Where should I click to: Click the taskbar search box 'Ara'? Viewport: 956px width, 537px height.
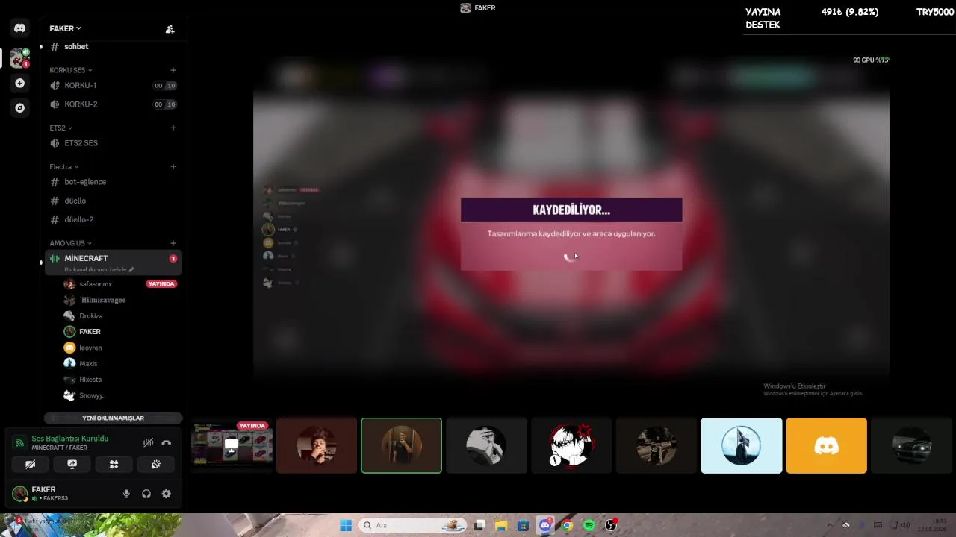(412, 525)
